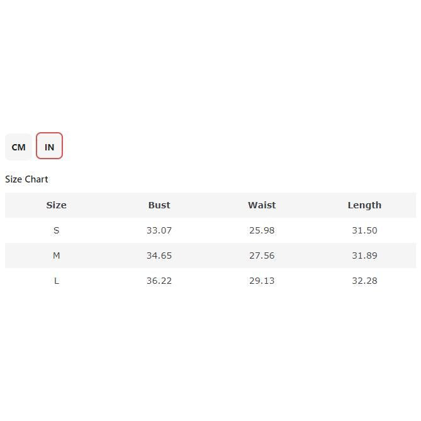The height and width of the screenshot is (421, 421).
Task: Click the Size Chart heading
Action: point(26,179)
